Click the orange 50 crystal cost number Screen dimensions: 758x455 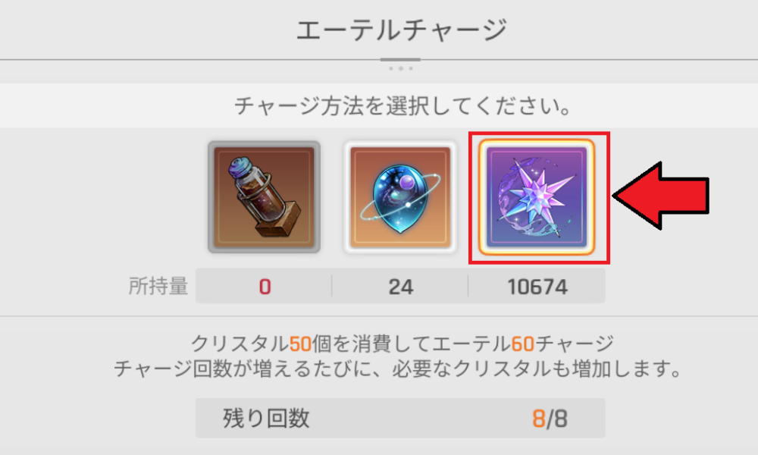point(300,344)
